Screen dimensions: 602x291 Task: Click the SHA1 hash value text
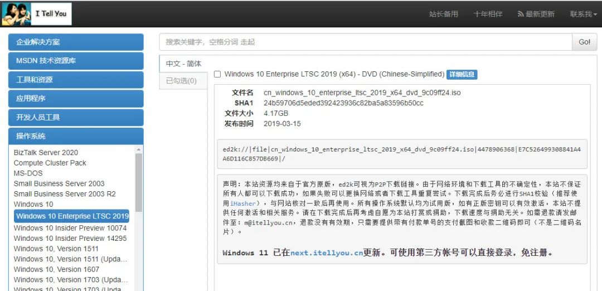343,103
